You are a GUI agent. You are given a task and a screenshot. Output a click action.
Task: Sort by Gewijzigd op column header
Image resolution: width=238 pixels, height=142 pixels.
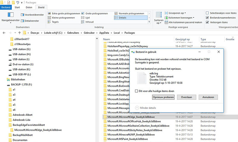(x=182, y=39)
